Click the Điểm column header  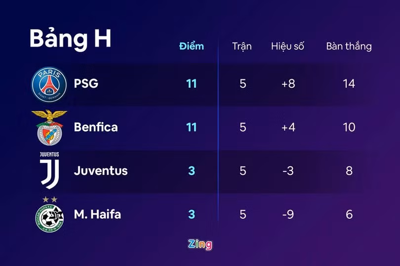point(191,46)
